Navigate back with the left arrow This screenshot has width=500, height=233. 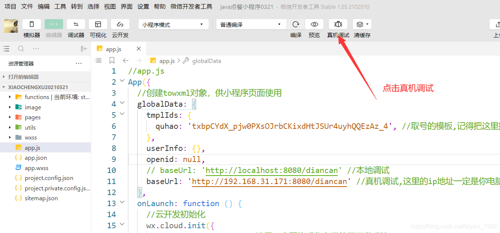pyautogui.click(x=125, y=60)
